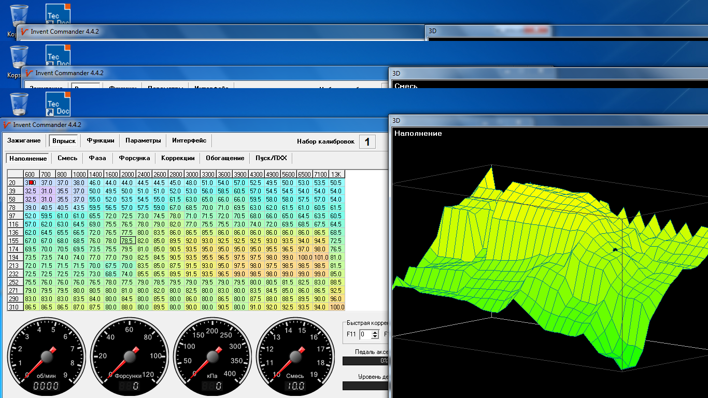
Task: Open the Интерфейс section
Action: pos(189,140)
